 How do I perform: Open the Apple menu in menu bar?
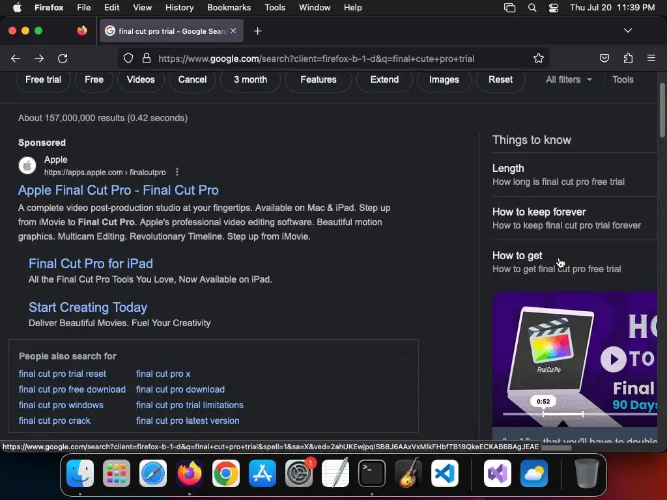[17, 8]
